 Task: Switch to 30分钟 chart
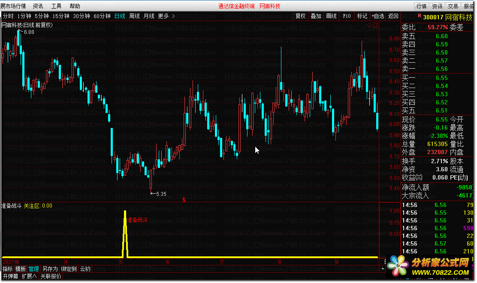click(x=82, y=16)
